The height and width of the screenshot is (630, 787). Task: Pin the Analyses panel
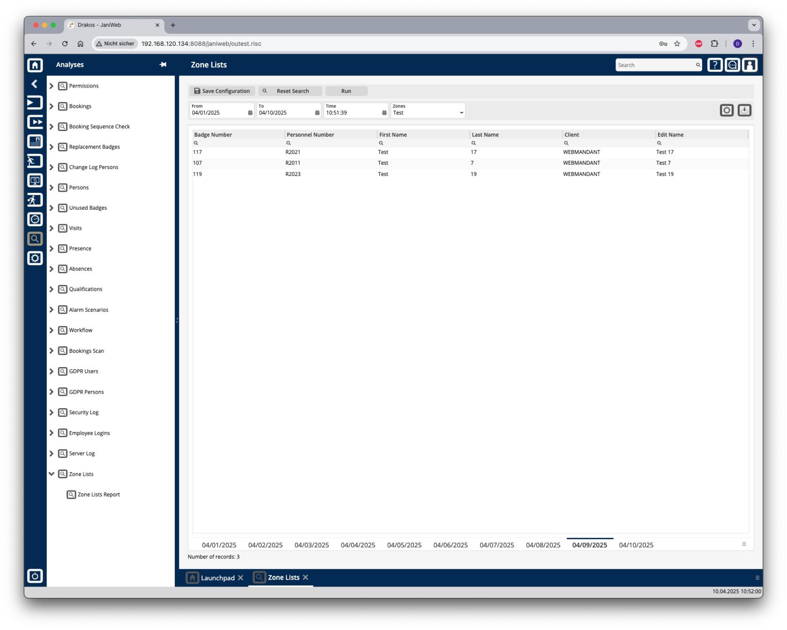(163, 65)
